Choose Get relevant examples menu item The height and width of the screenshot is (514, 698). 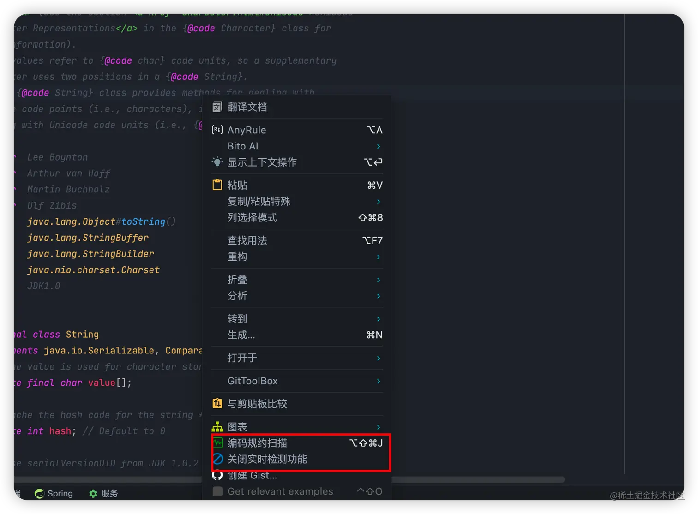(297, 491)
